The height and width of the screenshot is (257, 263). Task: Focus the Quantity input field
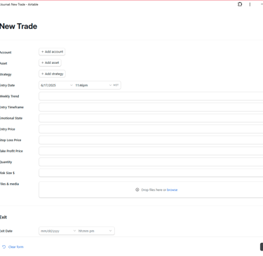(151, 162)
